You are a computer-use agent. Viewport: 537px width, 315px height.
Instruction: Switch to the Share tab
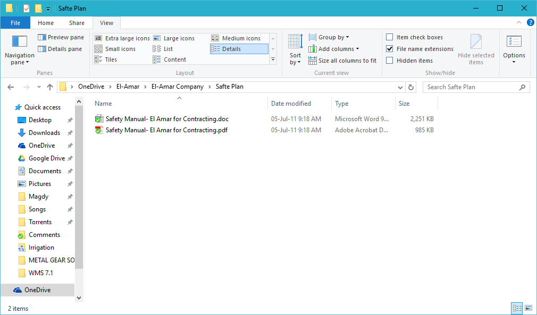coord(77,22)
